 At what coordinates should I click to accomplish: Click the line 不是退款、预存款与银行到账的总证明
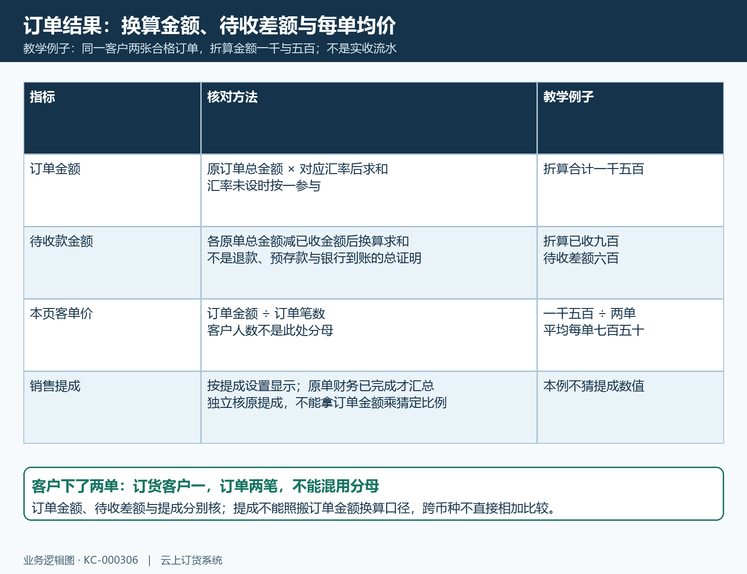point(314,258)
